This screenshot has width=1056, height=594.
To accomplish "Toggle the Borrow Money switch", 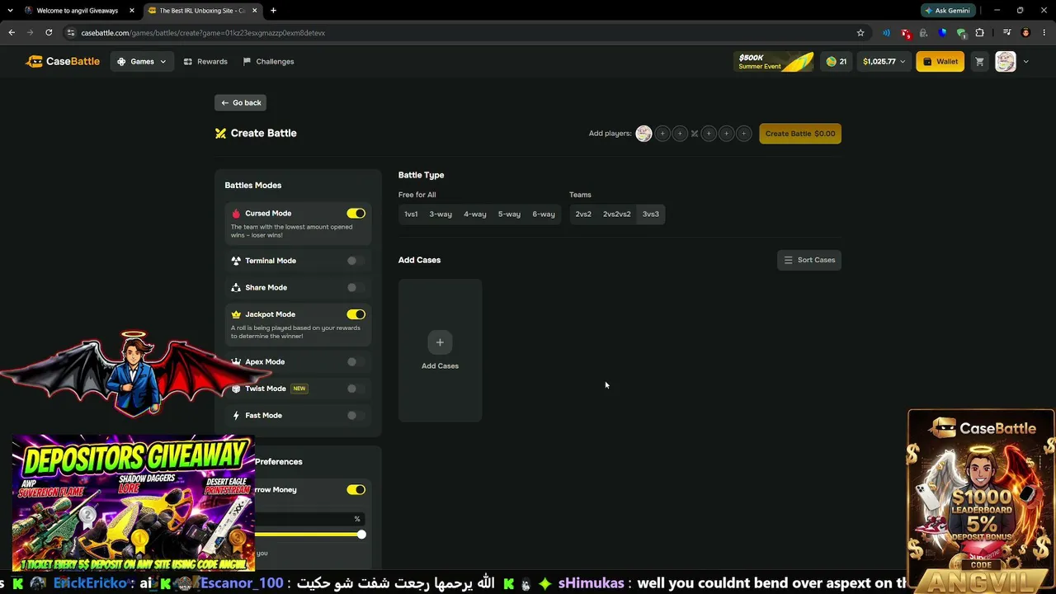I will (356, 490).
